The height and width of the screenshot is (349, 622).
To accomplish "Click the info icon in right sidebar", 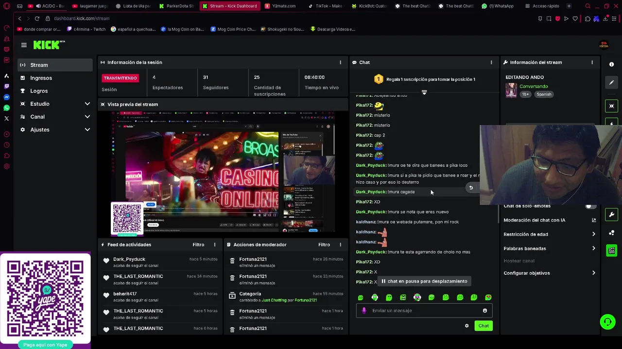I will [612, 64].
